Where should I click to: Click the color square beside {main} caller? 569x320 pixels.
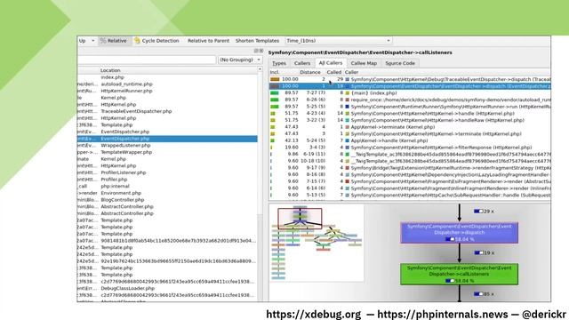tap(348, 93)
